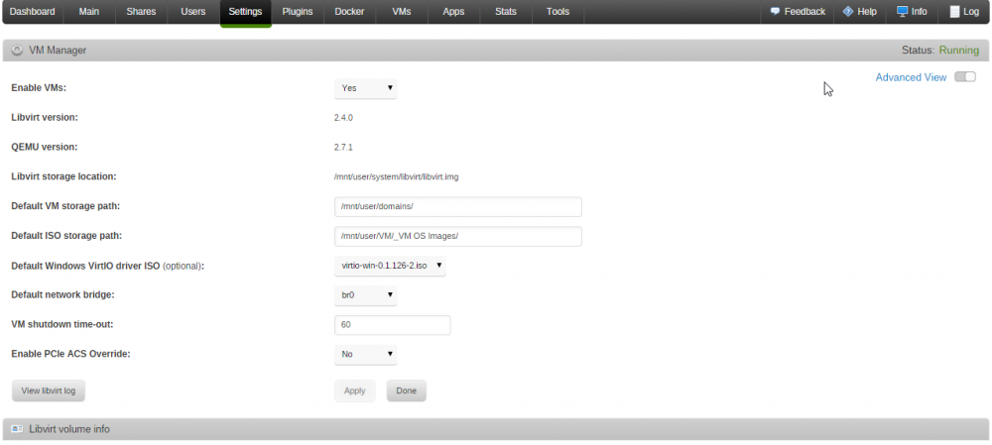Switch to the Docker tab
This screenshot has height=445, width=992.
pyautogui.click(x=349, y=12)
